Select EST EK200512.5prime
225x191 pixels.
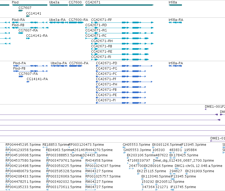tap(170, 182)
